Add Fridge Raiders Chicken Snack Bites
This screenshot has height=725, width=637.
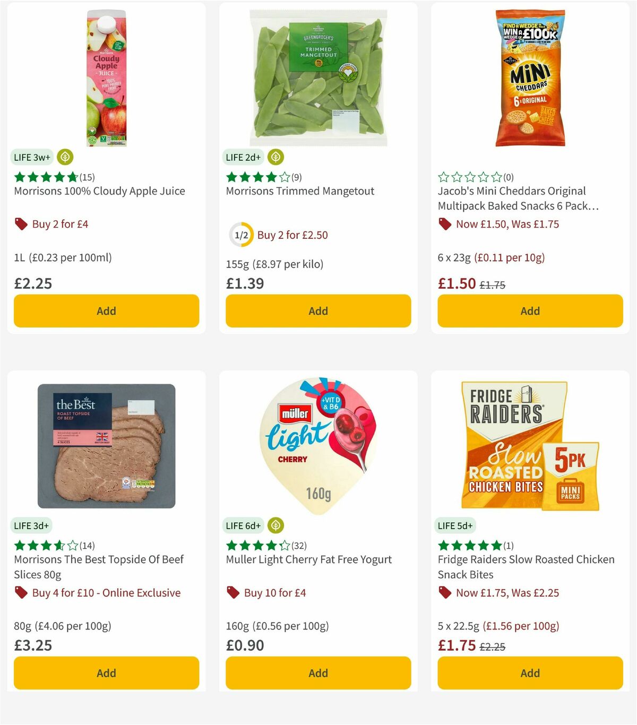[530, 673]
